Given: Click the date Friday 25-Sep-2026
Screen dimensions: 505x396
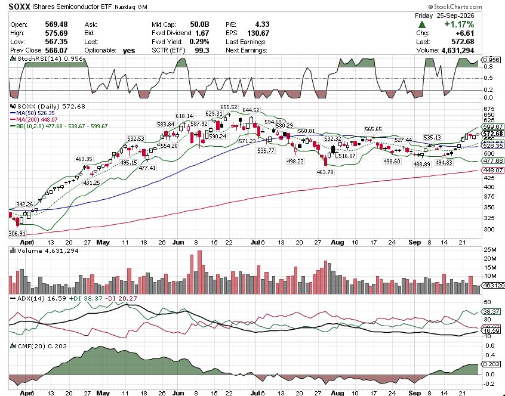Looking at the screenshot, I should click(444, 16).
